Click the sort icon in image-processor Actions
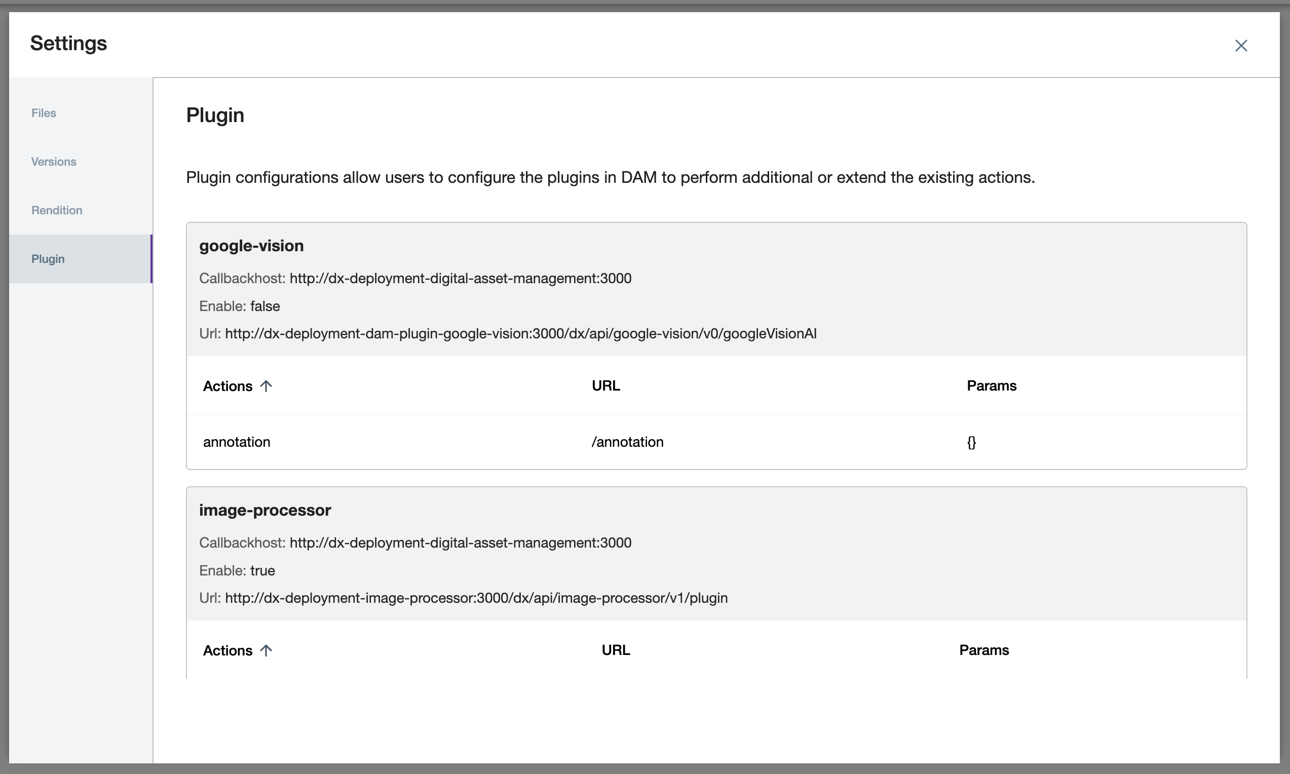 coord(267,650)
